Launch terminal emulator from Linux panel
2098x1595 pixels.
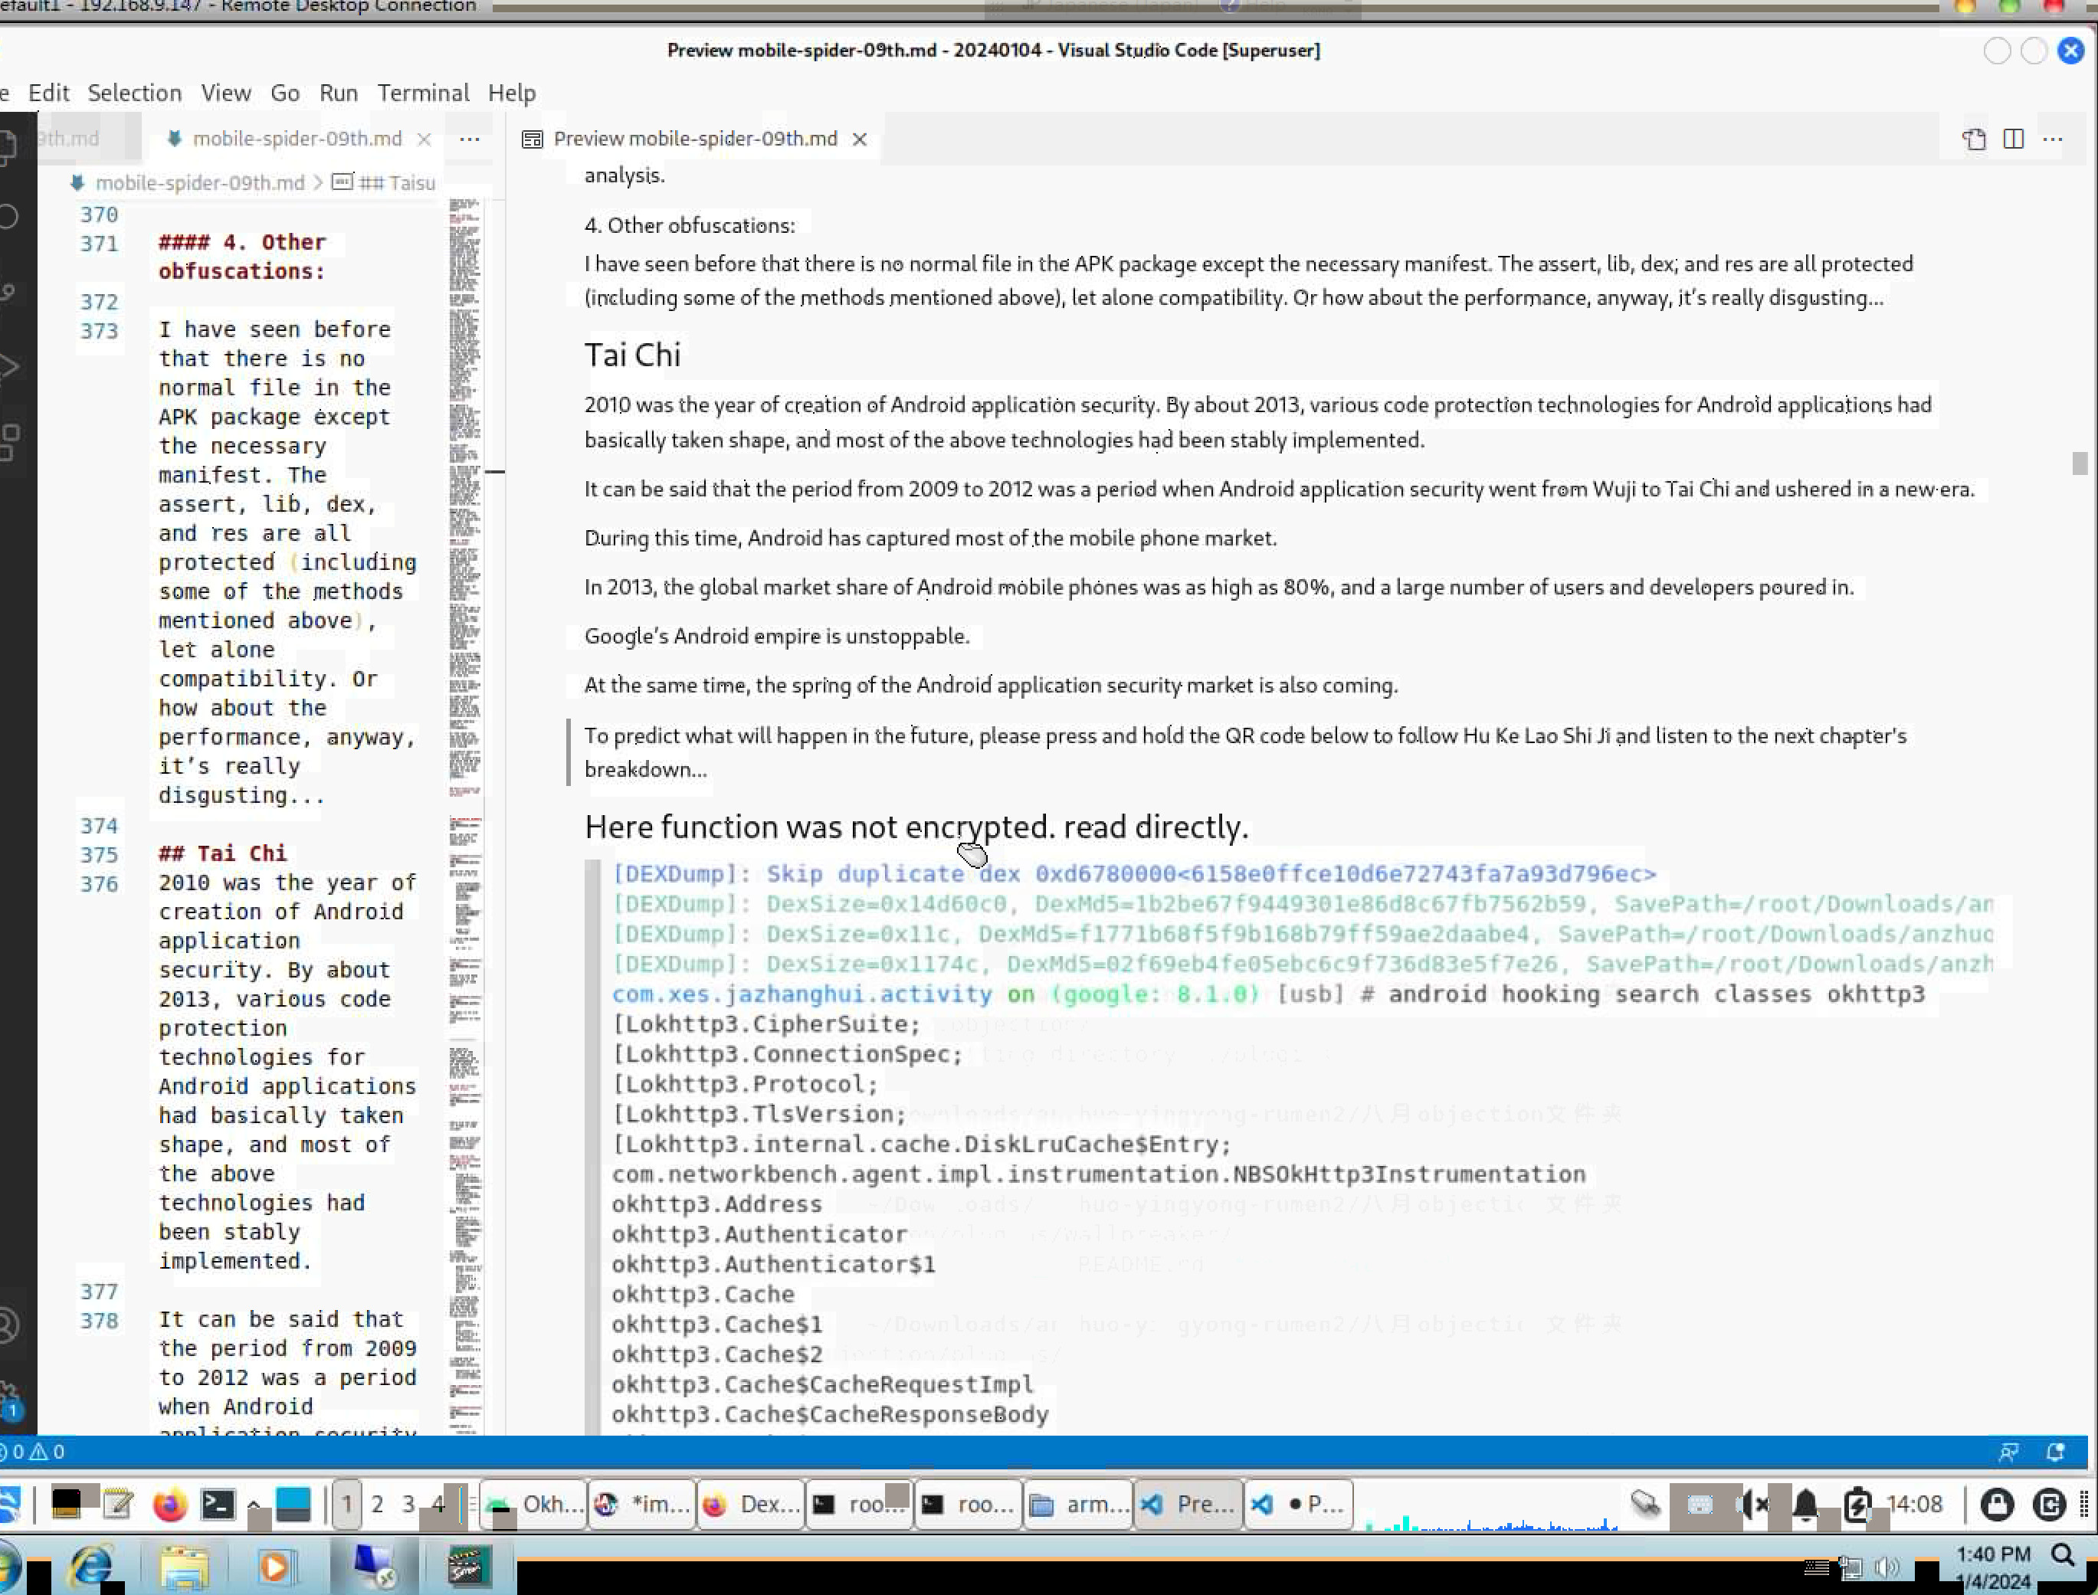click(218, 1505)
